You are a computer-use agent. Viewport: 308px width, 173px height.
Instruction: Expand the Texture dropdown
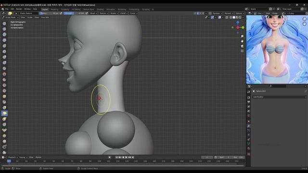coord(103,13)
